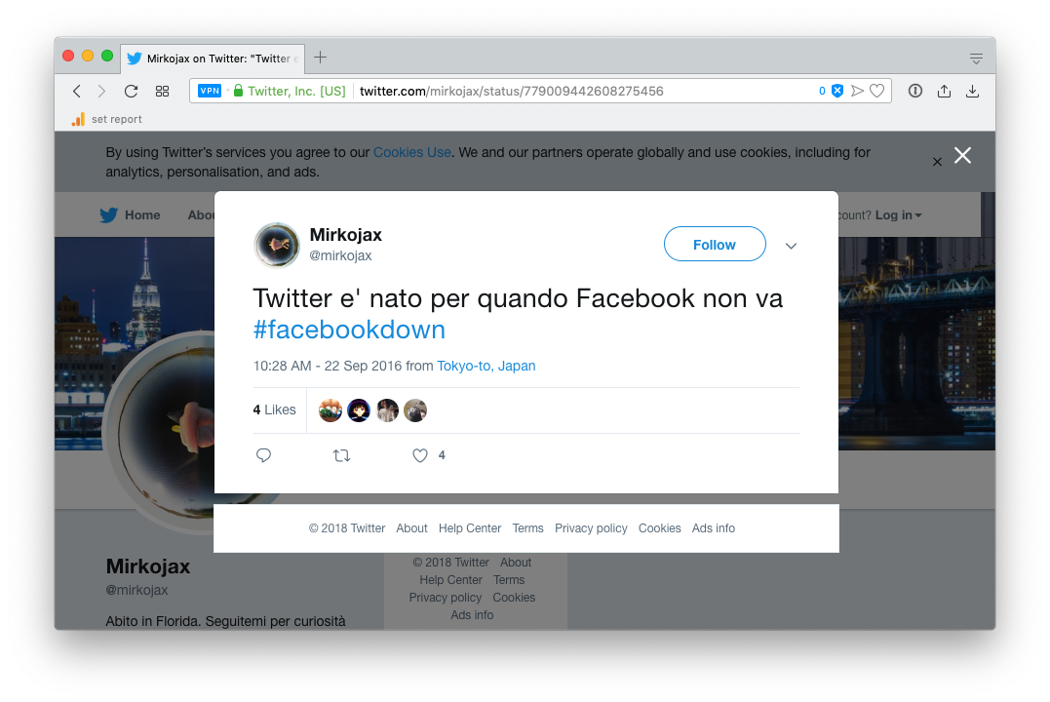
Task: Open a new tab with plus button
Action: pyautogui.click(x=320, y=58)
